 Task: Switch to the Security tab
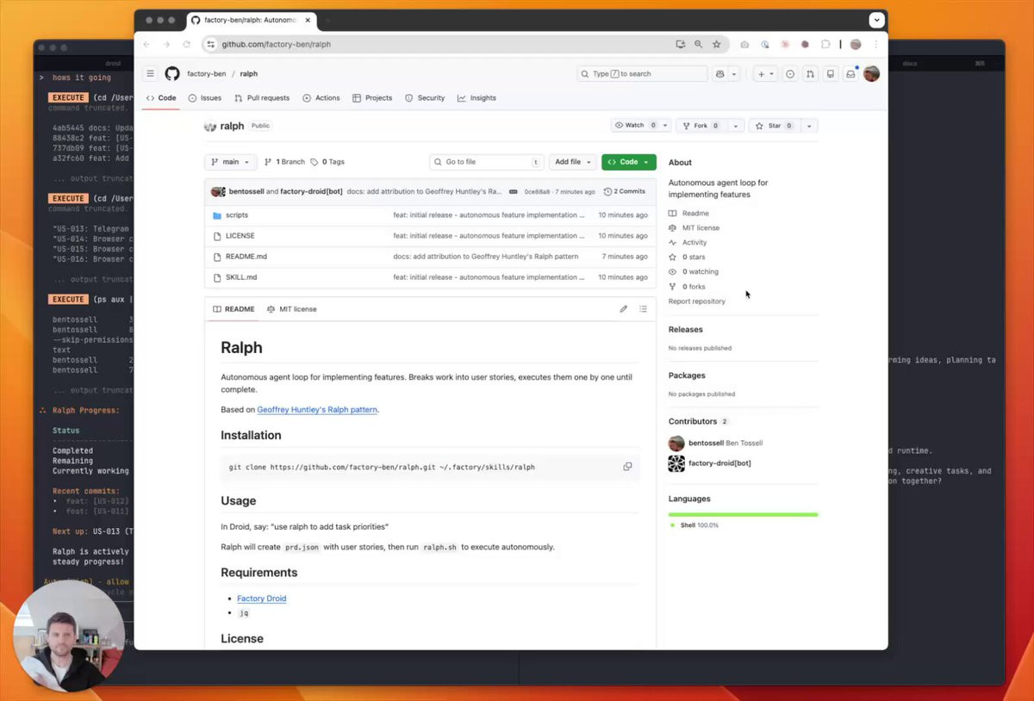click(425, 98)
